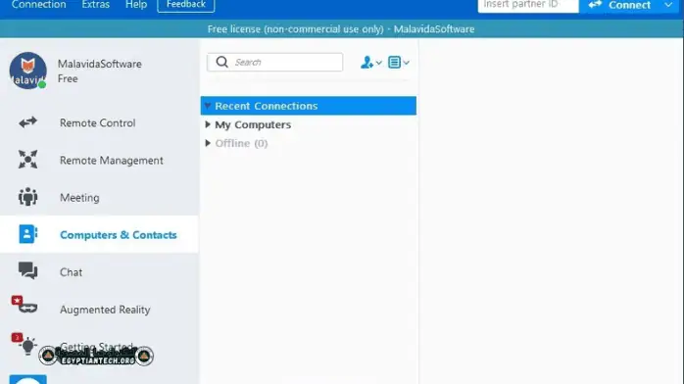Click the Chat bubbles icon
The height and width of the screenshot is (384, 684).
[x=27, y=271]
